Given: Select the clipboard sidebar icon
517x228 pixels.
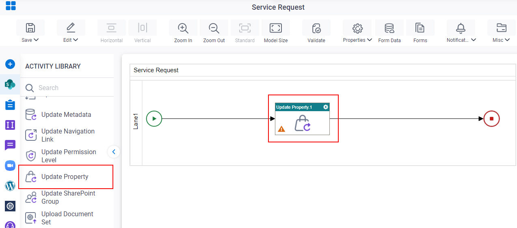Looking at the screenshot, I should [10, 105].
